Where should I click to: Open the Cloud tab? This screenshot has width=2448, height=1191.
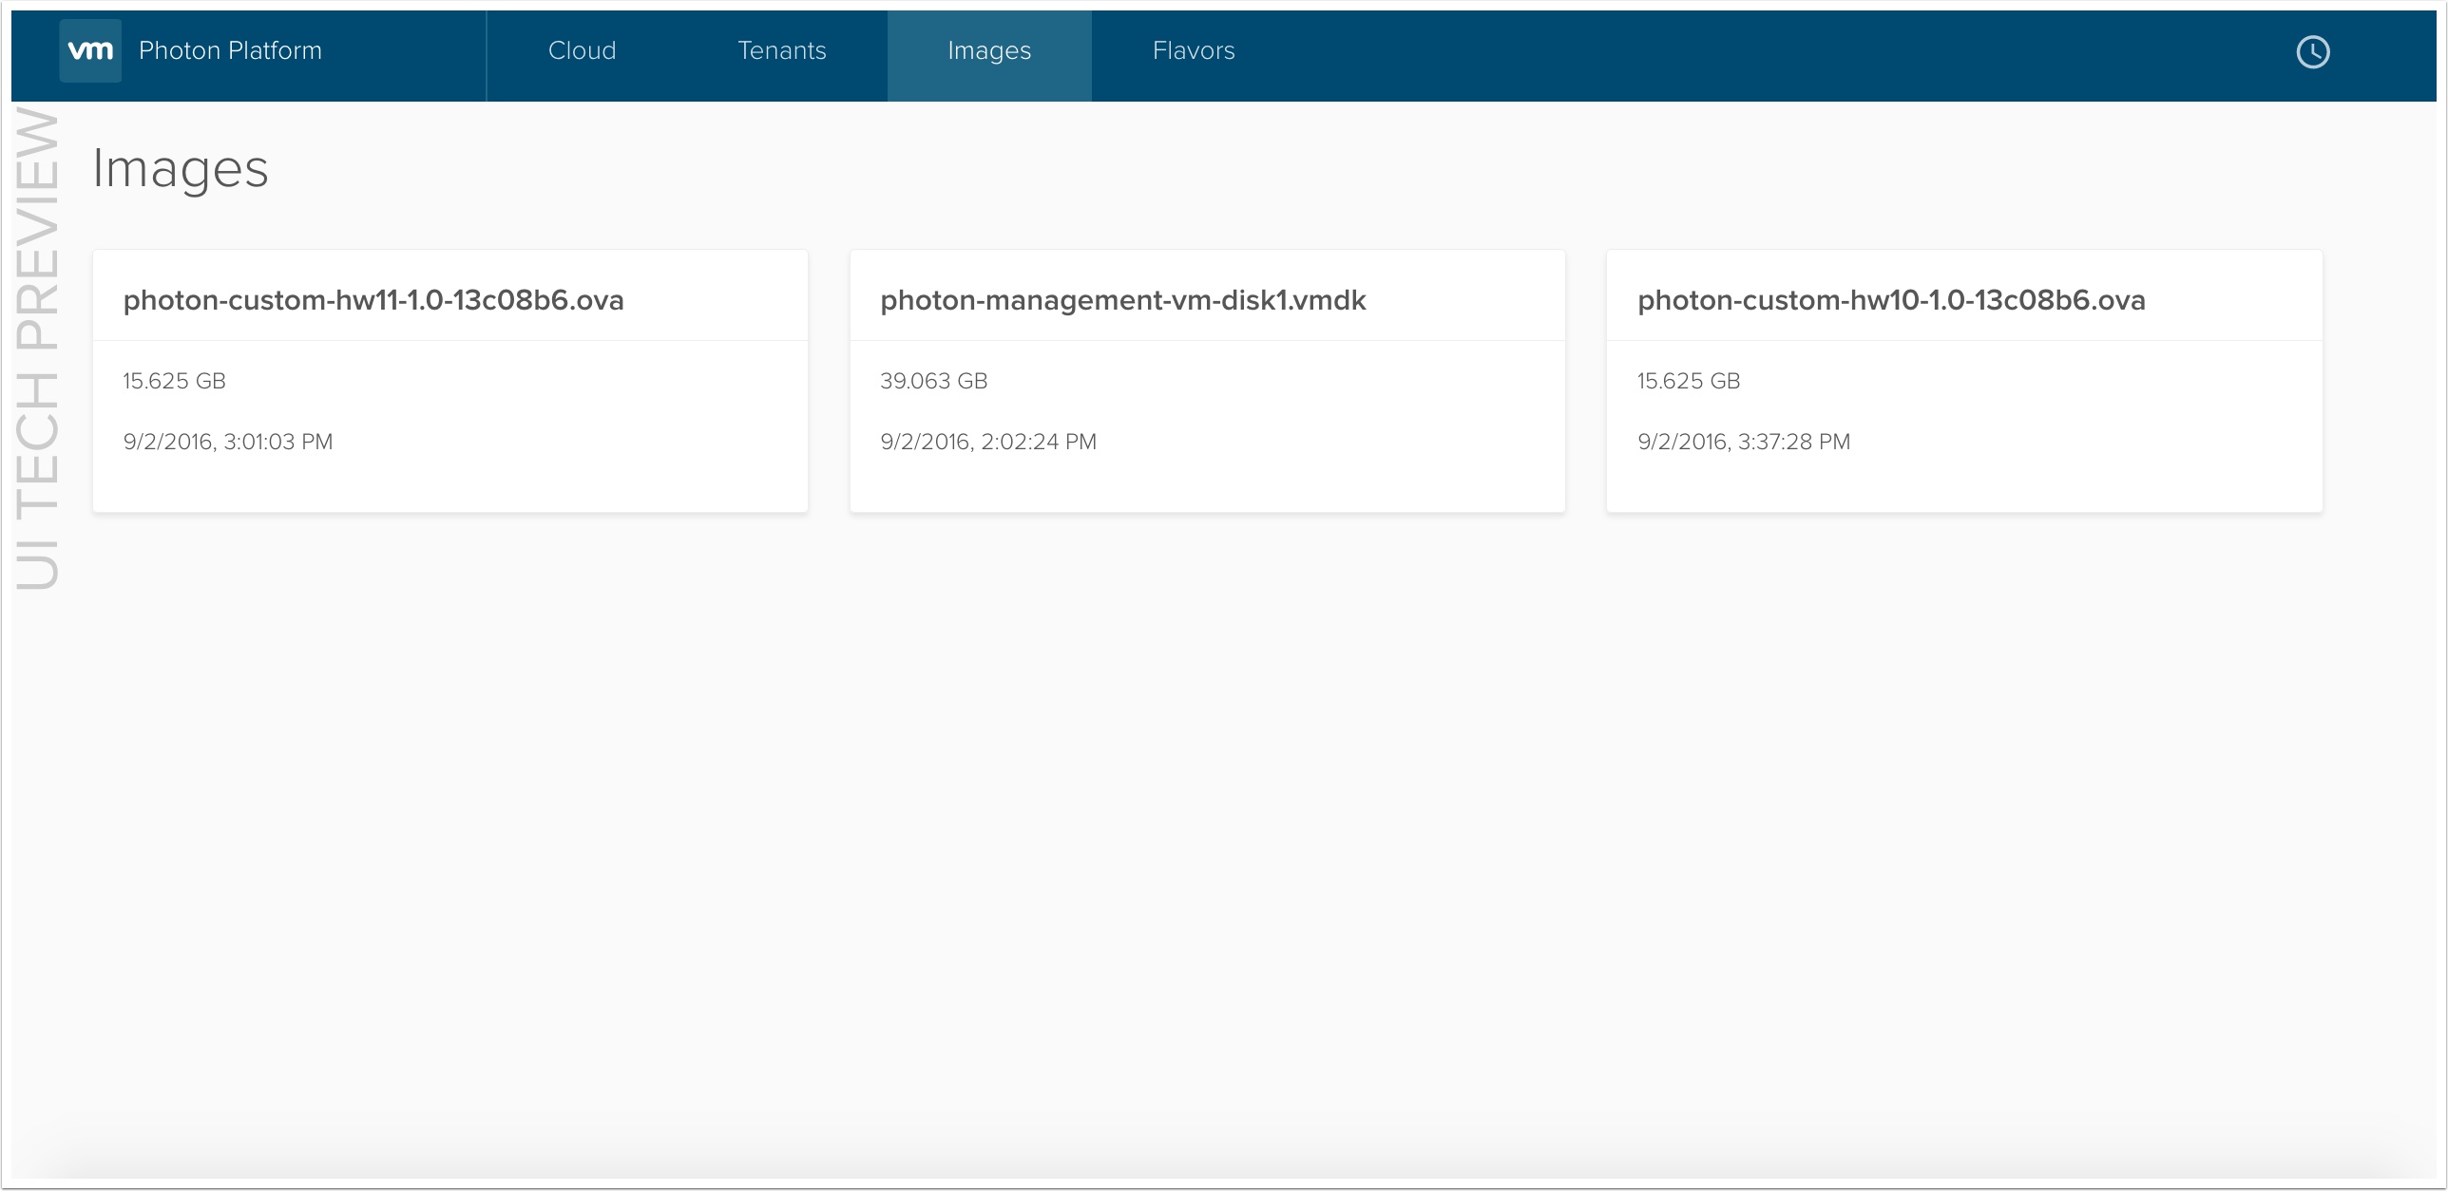(x=582, y=51)
